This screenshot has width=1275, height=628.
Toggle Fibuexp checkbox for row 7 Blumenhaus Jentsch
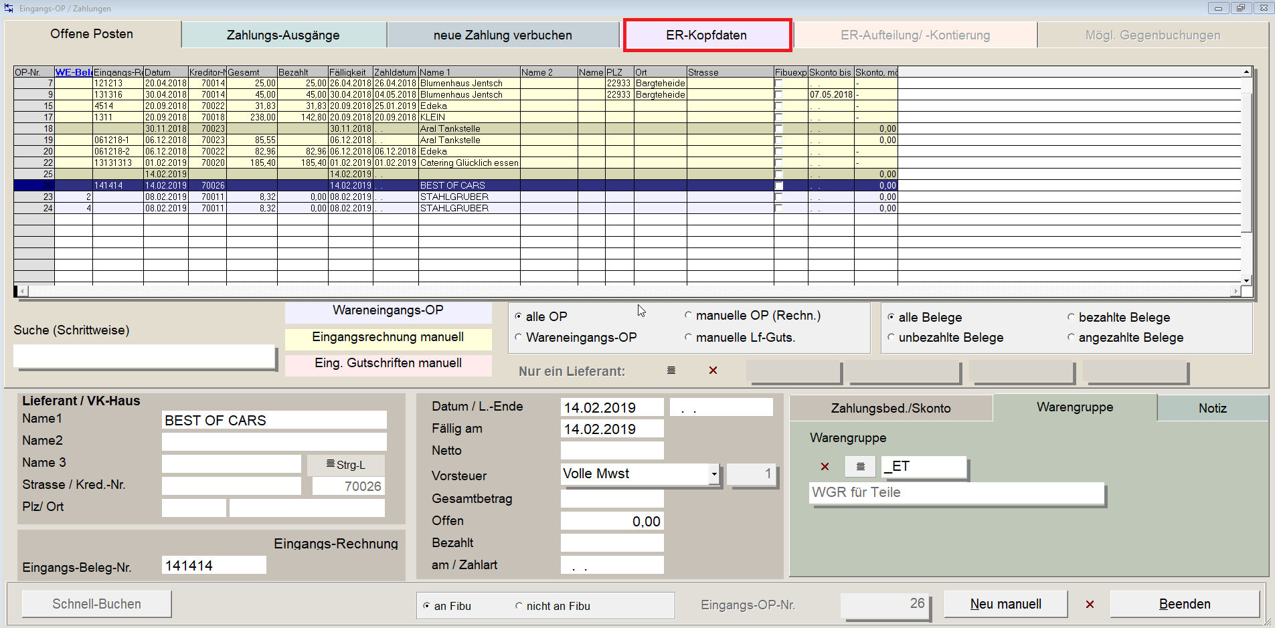tap(778, 84)
